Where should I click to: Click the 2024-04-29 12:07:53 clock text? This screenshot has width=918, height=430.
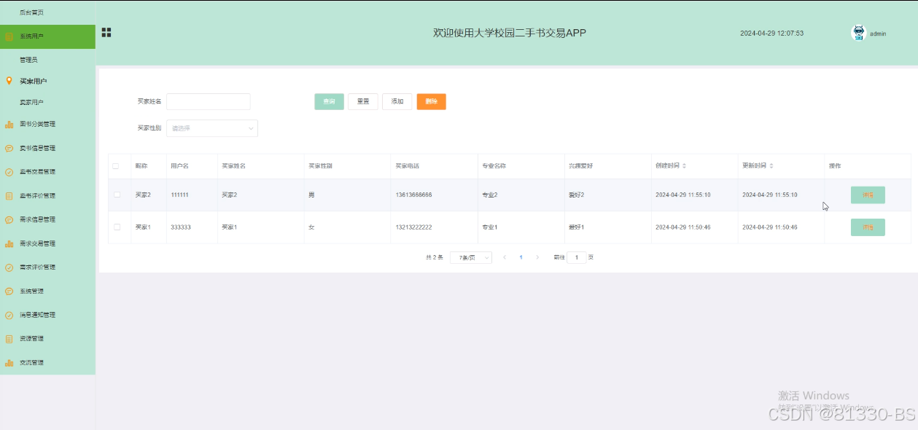click(771, 34)
